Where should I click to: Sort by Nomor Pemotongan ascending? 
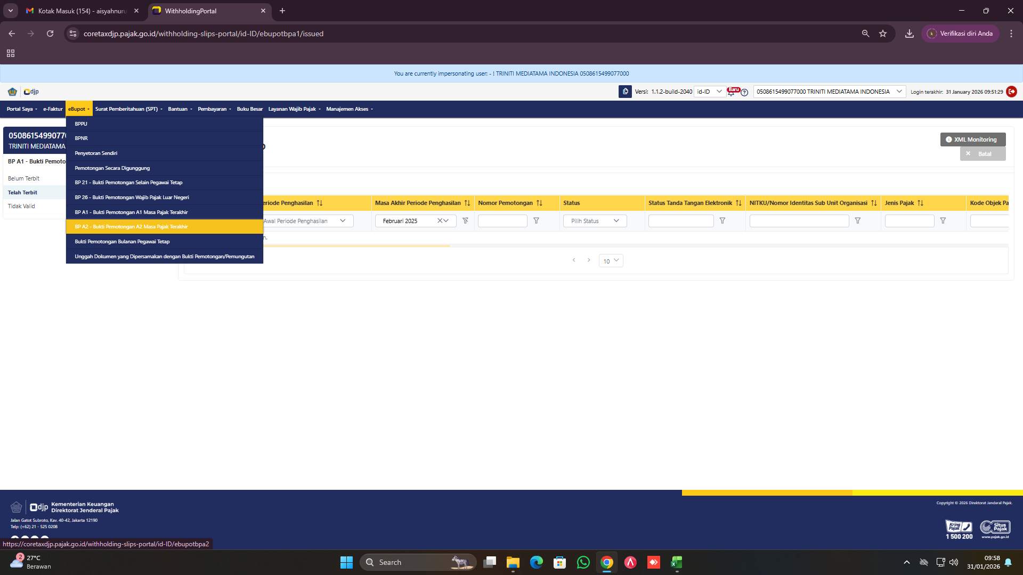540,203
